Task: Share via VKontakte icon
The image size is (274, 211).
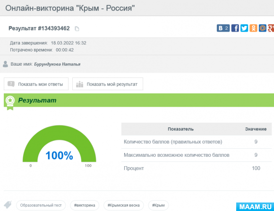Action: (x=223, y=28)
